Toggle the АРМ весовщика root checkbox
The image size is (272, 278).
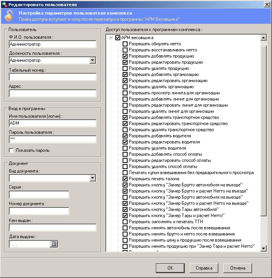[x=118, y=38]
